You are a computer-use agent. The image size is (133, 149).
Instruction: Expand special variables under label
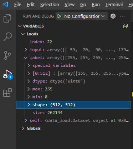tap(29, 65)
